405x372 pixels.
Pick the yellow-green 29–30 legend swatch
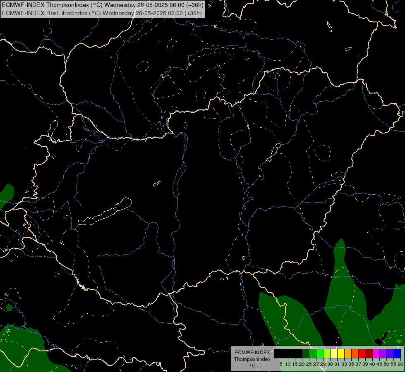[x=327, y=353]
